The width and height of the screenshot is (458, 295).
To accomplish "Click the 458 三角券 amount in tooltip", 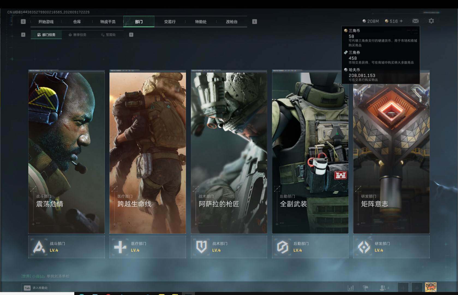I will 352,58.
